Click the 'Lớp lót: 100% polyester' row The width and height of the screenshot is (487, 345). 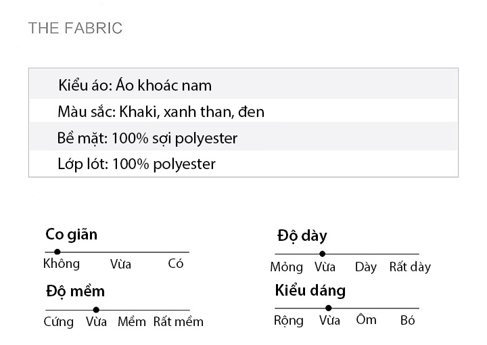tap(243, 164)
